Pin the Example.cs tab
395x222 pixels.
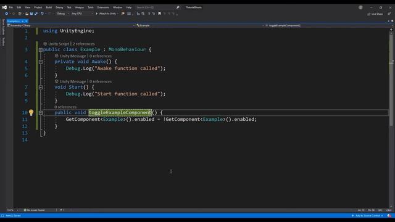(23, 21)
